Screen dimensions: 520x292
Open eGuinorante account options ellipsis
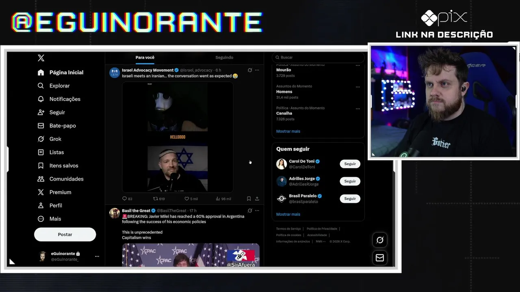click(x=97, y=256)
